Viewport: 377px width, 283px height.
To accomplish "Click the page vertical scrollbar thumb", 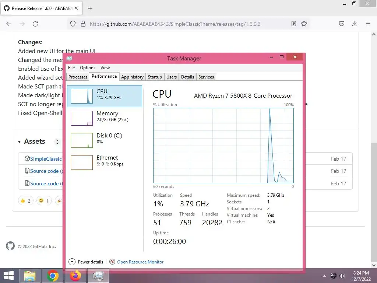I will point(374,202).
